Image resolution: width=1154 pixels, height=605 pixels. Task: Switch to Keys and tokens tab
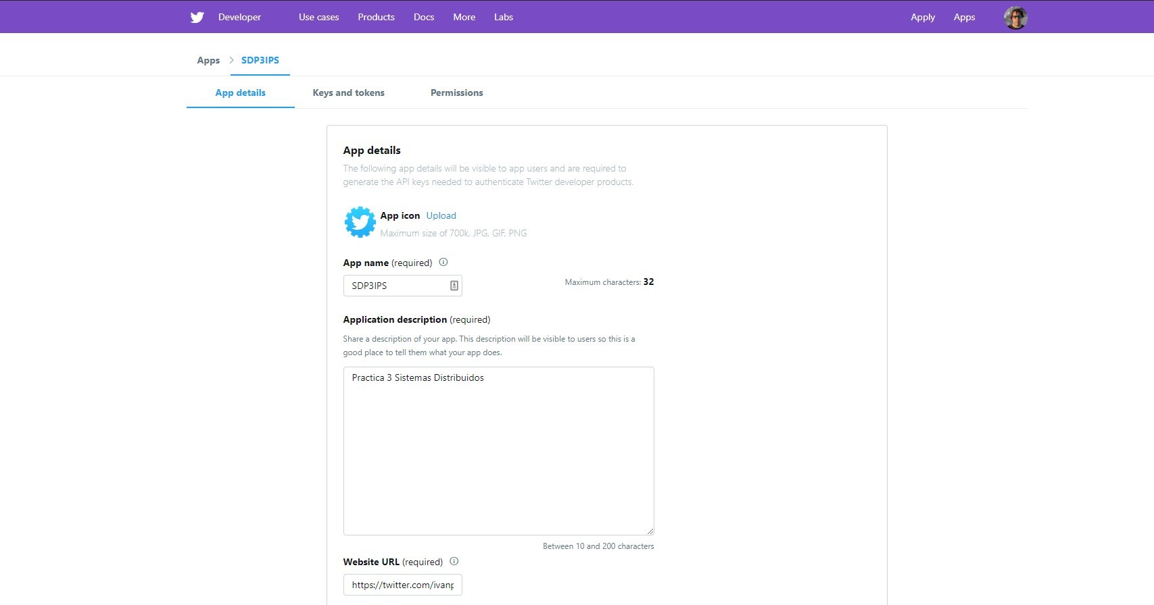point(349,93)
